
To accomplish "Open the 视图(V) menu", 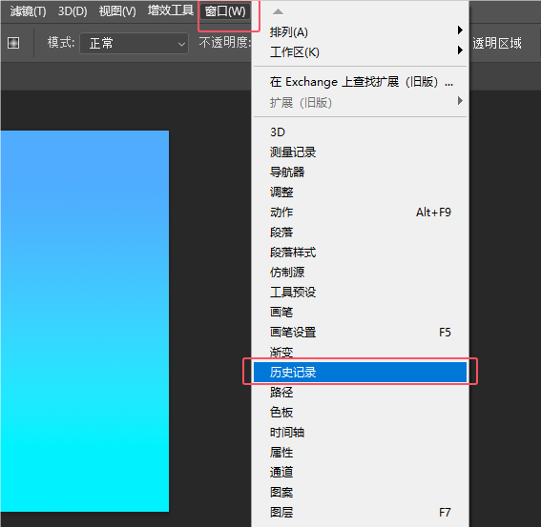I will click(x=117, y=11).
